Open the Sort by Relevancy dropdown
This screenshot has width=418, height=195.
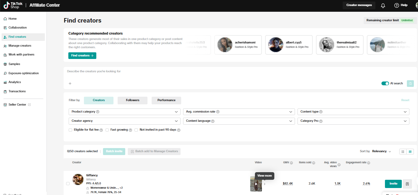381,152
